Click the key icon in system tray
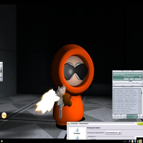143x143 pixels. [x=130, y=141]
